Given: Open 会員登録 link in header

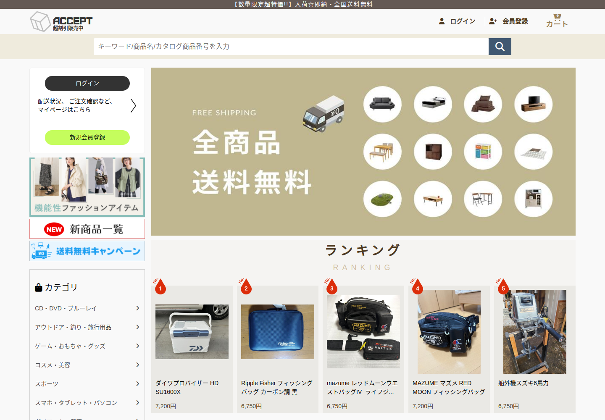Looking at the screenshot, I should tap(508, 21).
